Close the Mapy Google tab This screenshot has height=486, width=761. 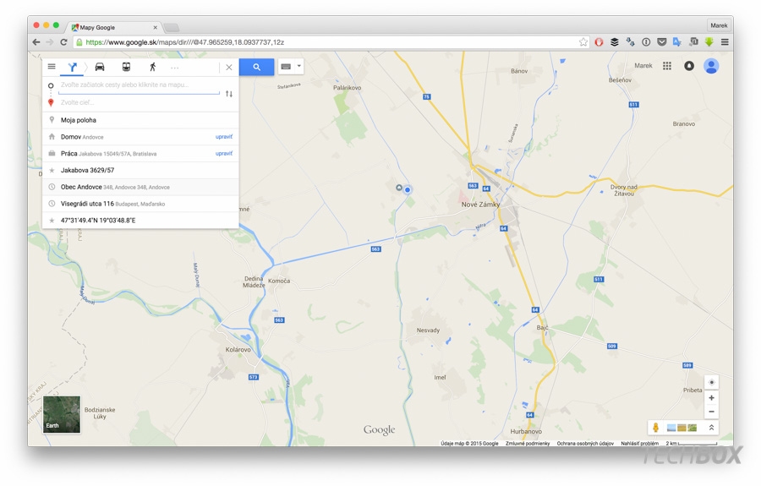point(156,28)
